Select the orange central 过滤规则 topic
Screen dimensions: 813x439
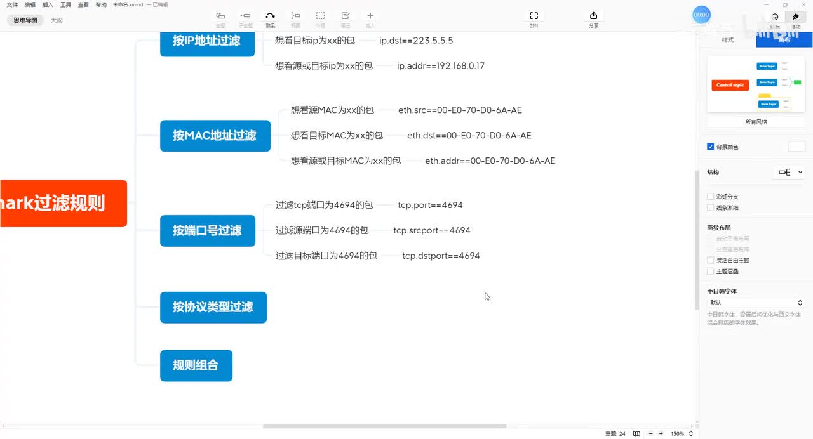pos(62,204)
